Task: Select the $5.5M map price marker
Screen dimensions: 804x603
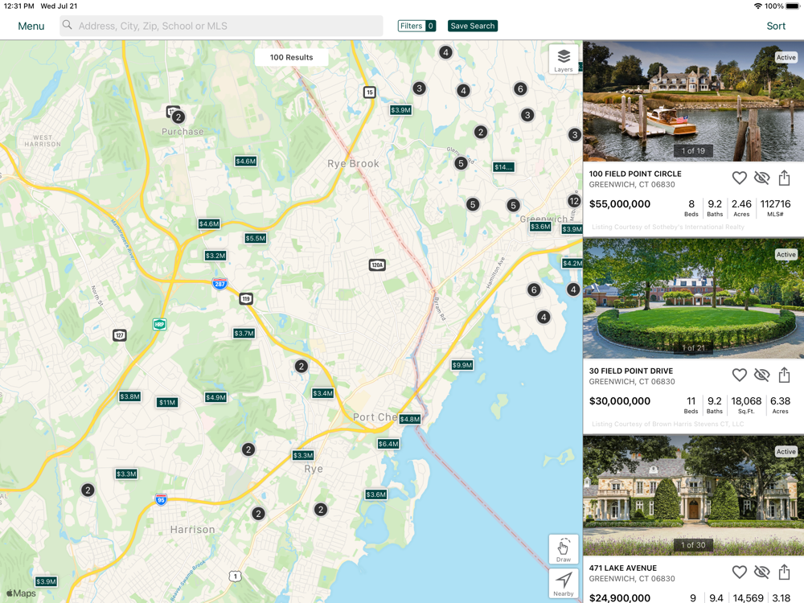Action: 256,239
